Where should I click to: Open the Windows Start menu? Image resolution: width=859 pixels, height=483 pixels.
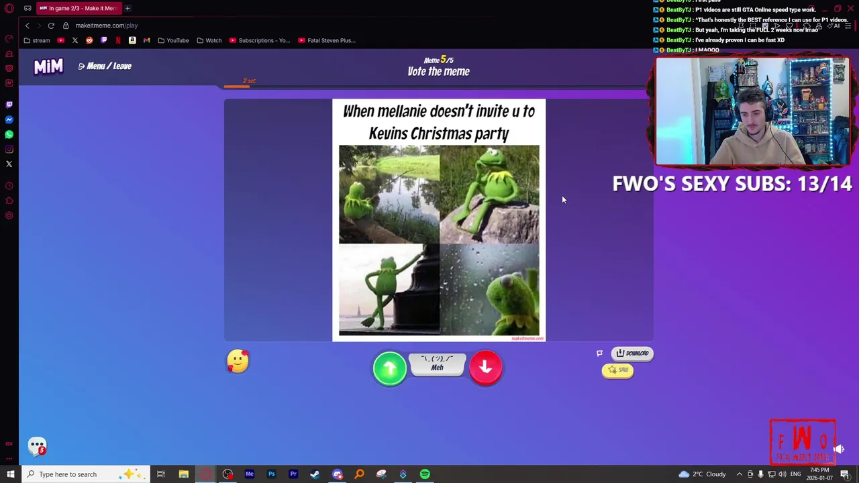[11, 474]
